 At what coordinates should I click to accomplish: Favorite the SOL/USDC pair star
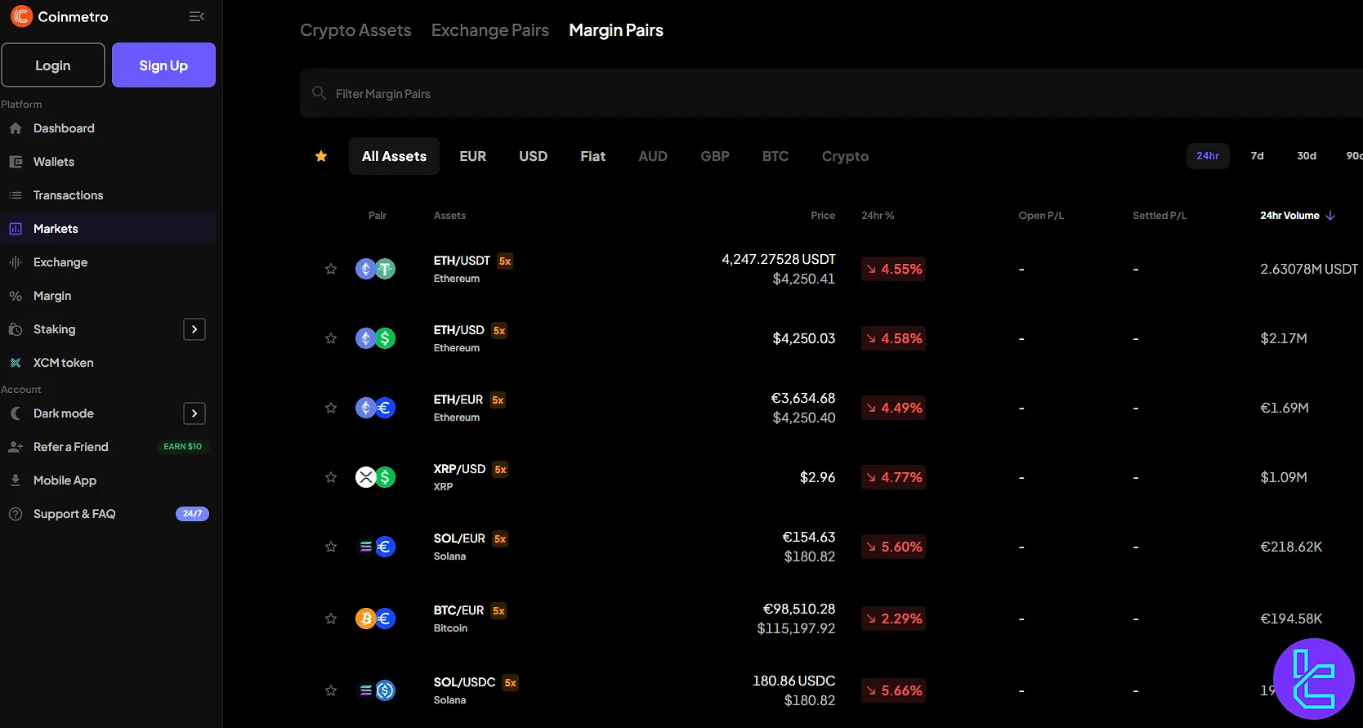coord(331,690)
